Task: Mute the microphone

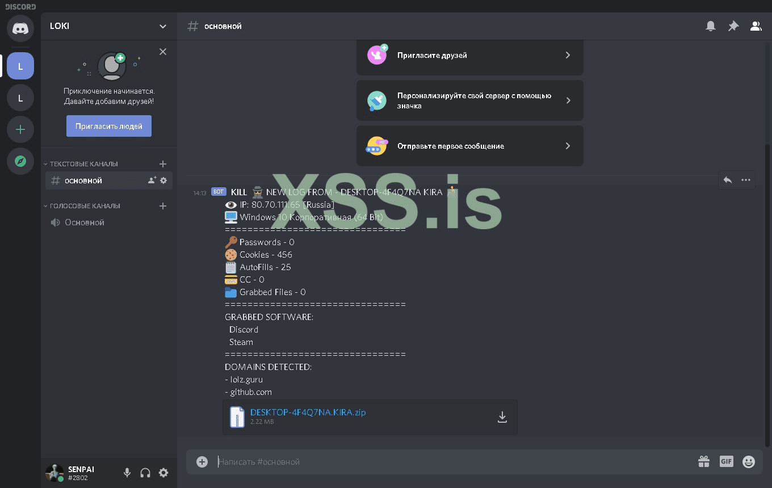Action: [127, 473]
